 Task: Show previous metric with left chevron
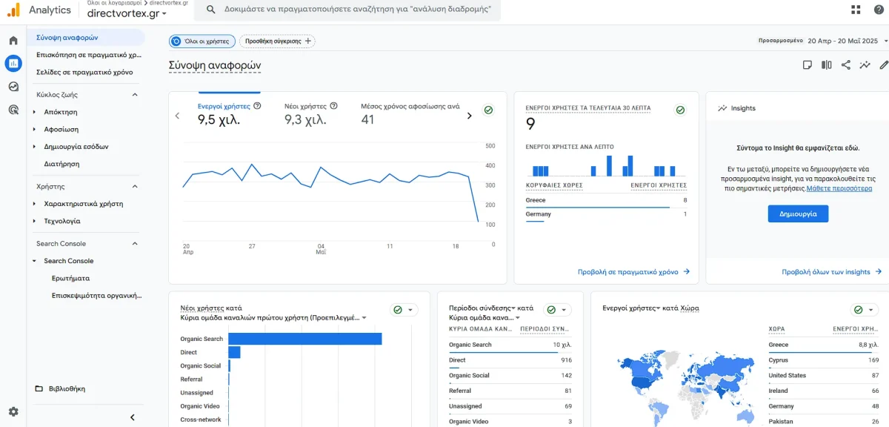177,116
